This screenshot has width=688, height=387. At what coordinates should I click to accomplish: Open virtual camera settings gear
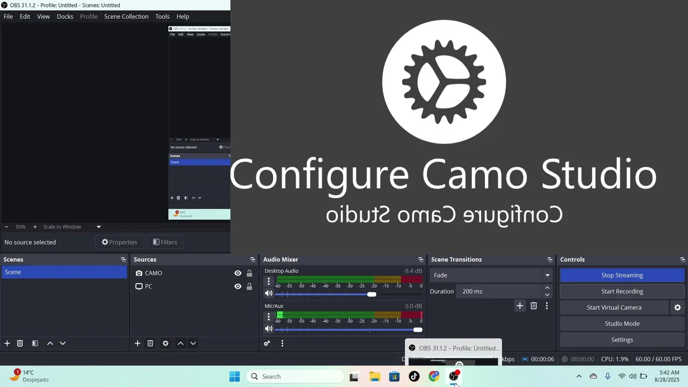click(x=677, y=307)
